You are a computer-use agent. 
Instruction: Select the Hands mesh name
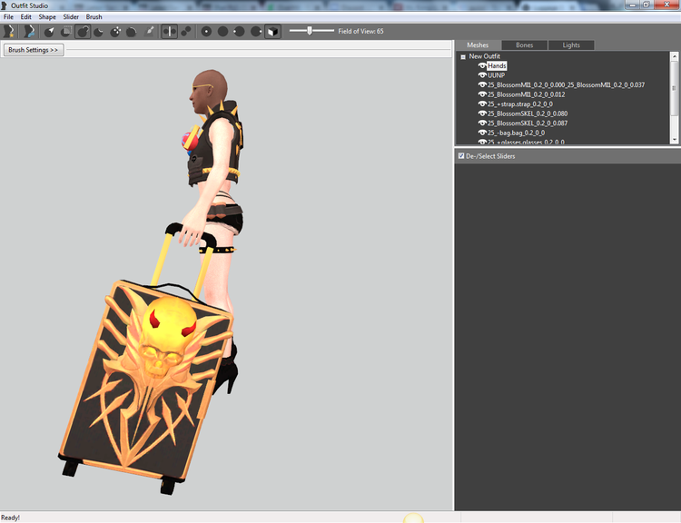pos(497,65)
